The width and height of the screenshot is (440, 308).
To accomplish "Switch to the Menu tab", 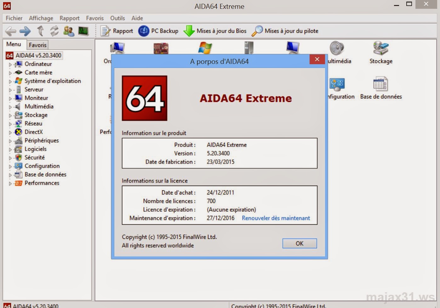I will click(x=14, y=44).
